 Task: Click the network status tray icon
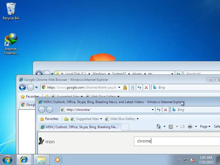185,160
